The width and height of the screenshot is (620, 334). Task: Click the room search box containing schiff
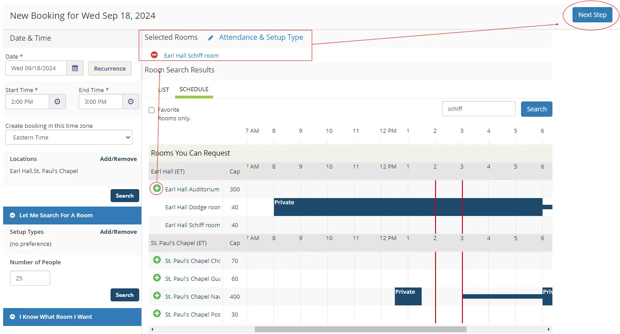click(x=479, y=109)
